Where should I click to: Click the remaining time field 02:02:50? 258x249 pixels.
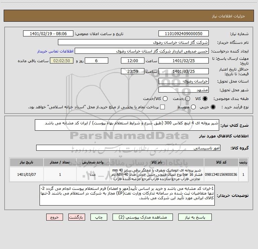[62, 60]
